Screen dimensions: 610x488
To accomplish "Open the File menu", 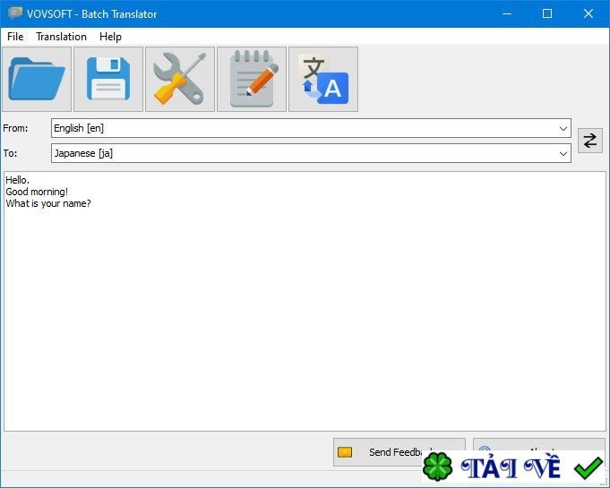I will [x=15, y=37].
